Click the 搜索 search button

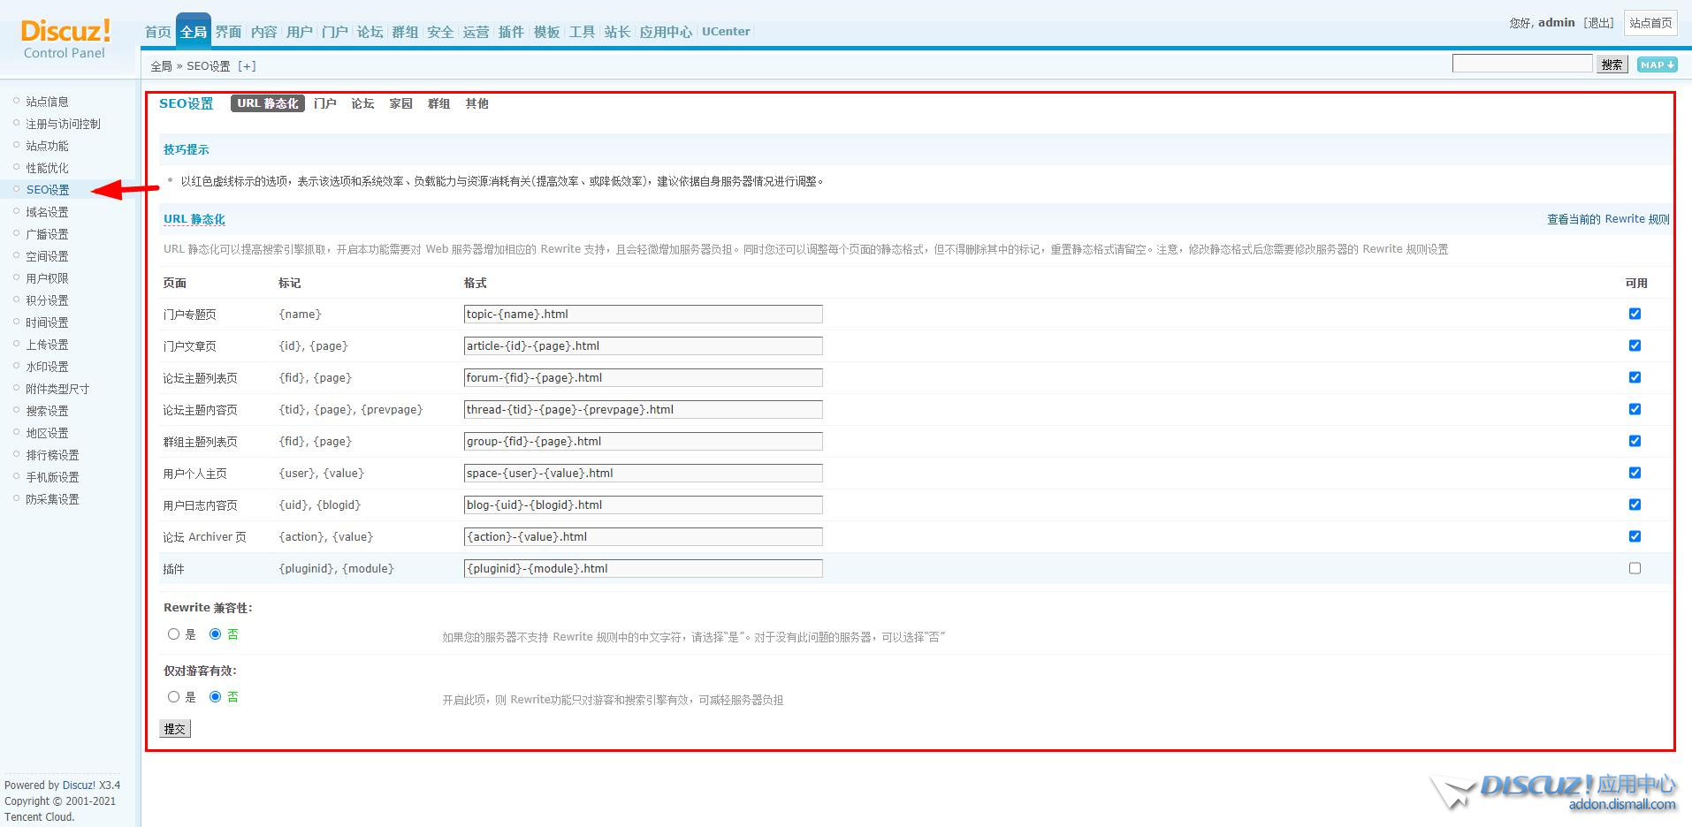(x=1612, y=64)
